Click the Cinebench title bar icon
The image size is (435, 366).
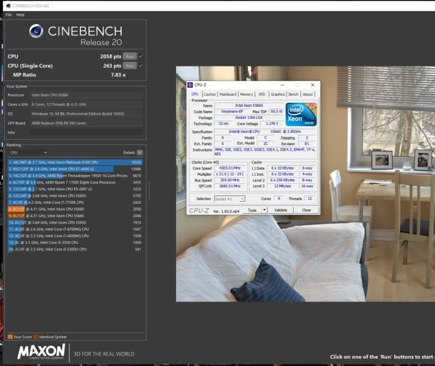(9, 5)
